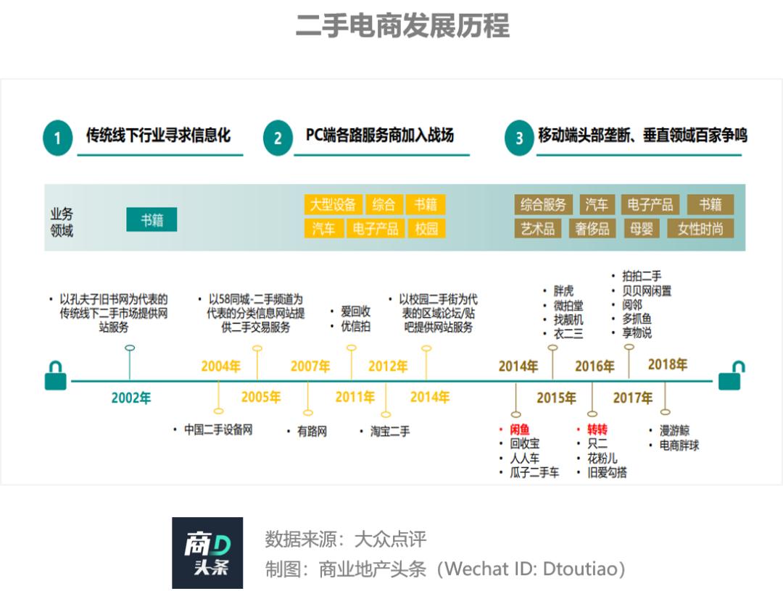Select the yellow 大型设备 tag
This screenshot has height=591, width=783.
click(333, 204)
